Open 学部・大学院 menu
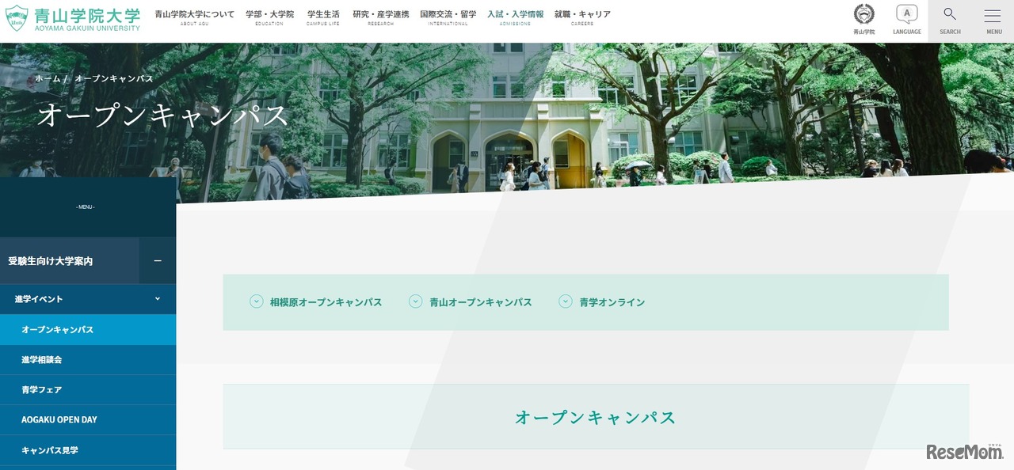Screen dimensions: 1014x470 269,17
